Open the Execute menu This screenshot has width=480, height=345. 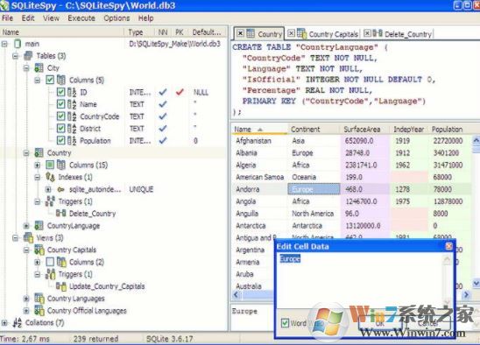[x=81, y=18]
